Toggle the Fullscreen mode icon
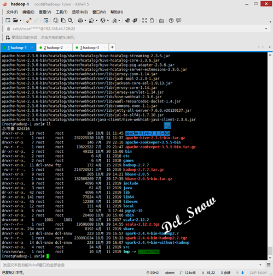 (x=144, y=20)
